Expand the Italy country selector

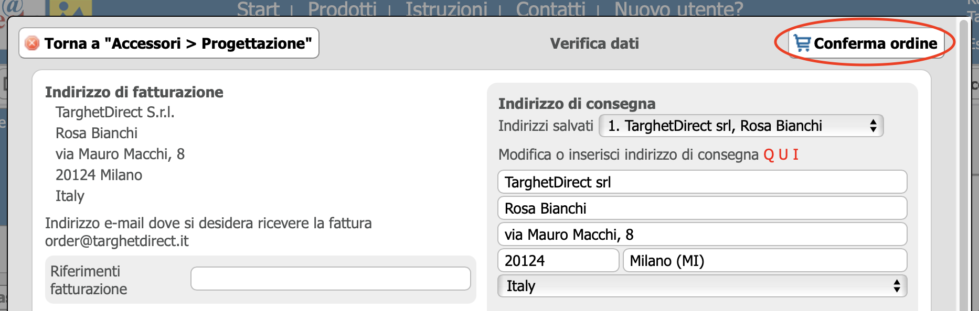coord(702,286)
